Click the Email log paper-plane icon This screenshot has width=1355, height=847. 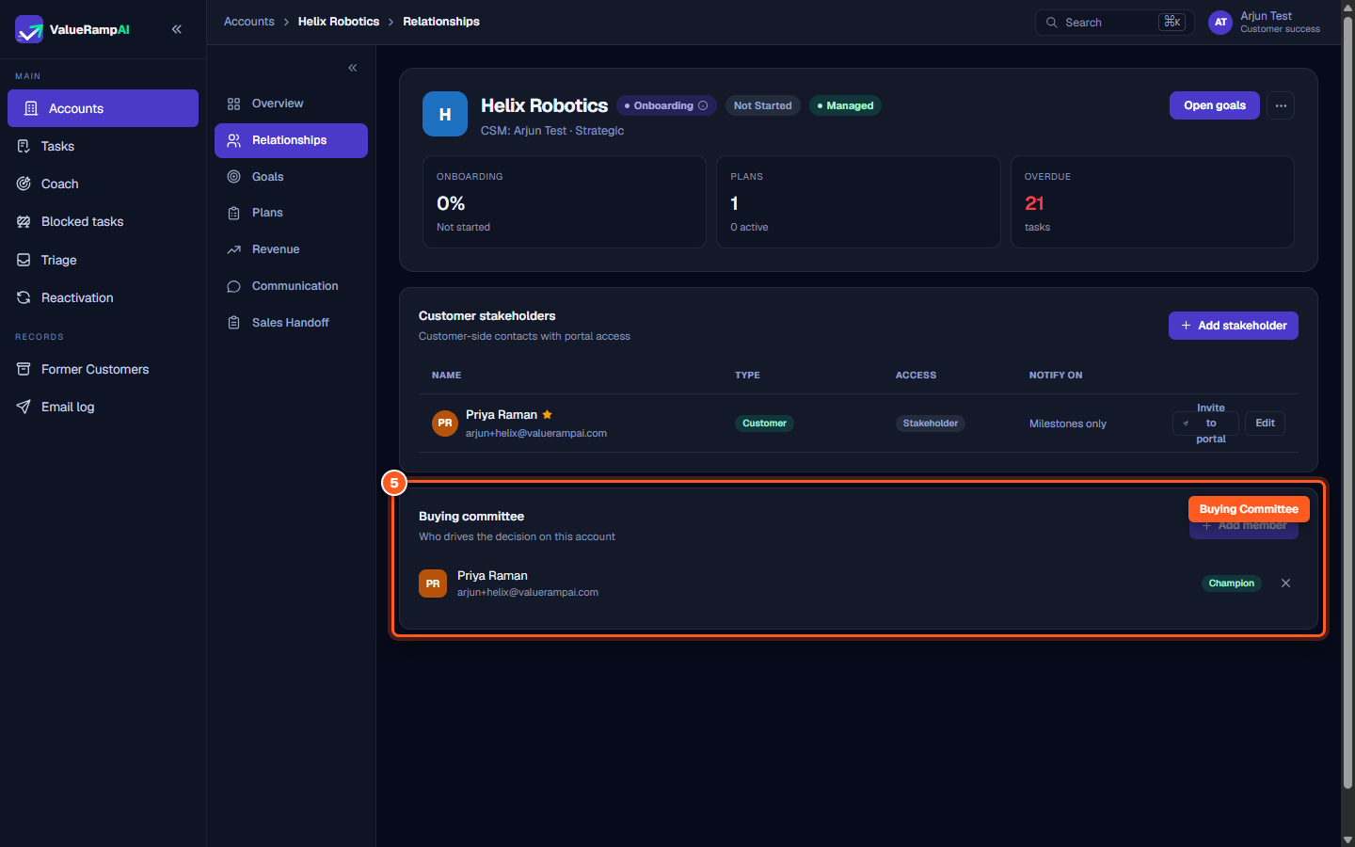pyautogui.click(x=24, y=407)
